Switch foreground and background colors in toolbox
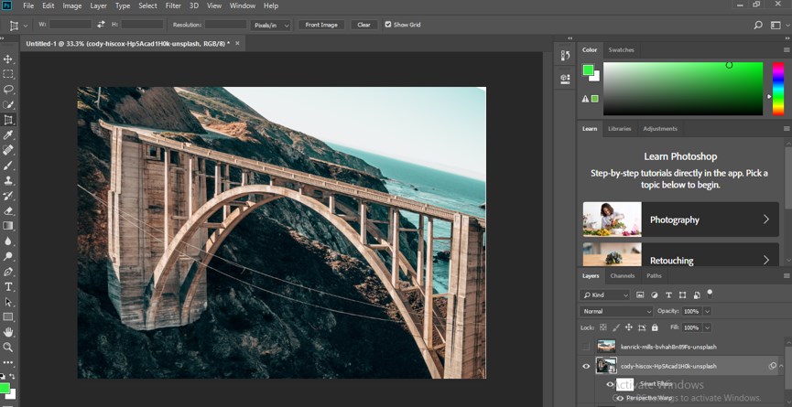Image resolution: width=792 pixels, height=407 pixels. click(12, 377)
